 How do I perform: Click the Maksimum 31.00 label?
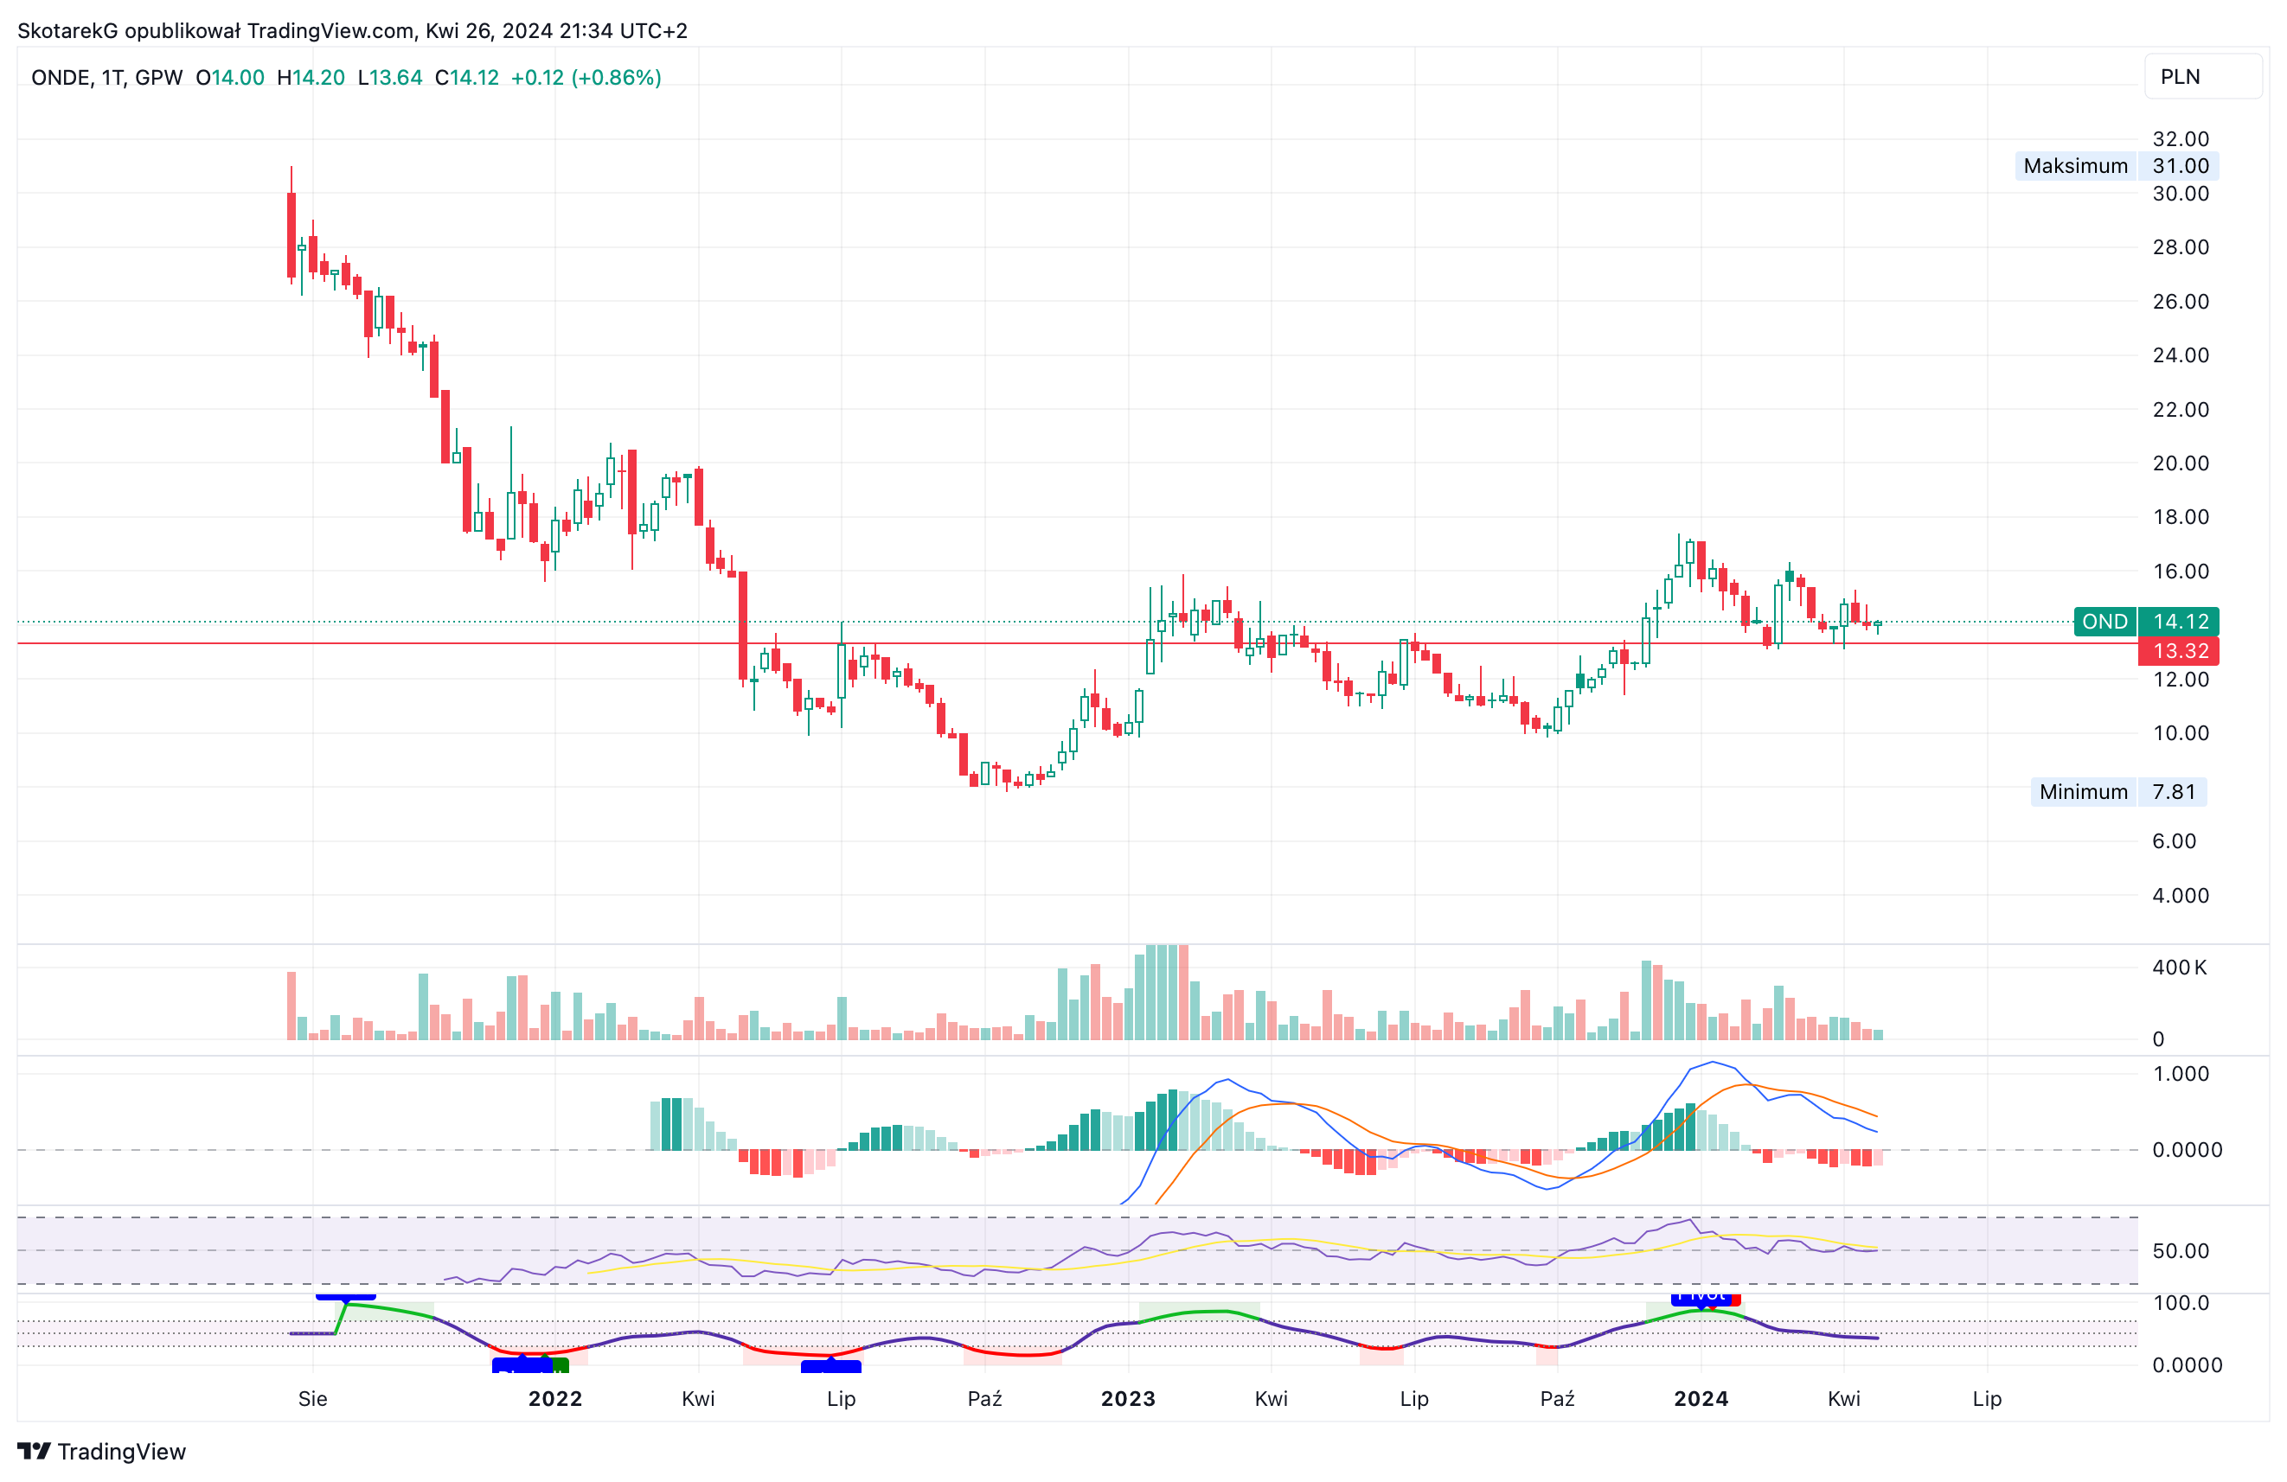[2116, 166]
